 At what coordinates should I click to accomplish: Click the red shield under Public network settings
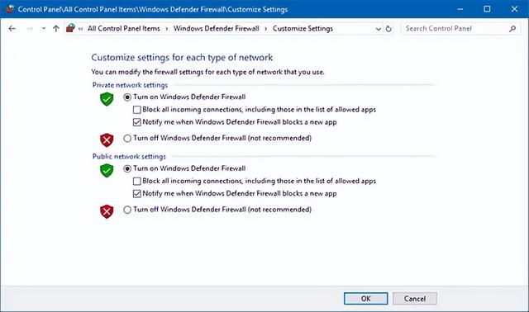(107, 211)
